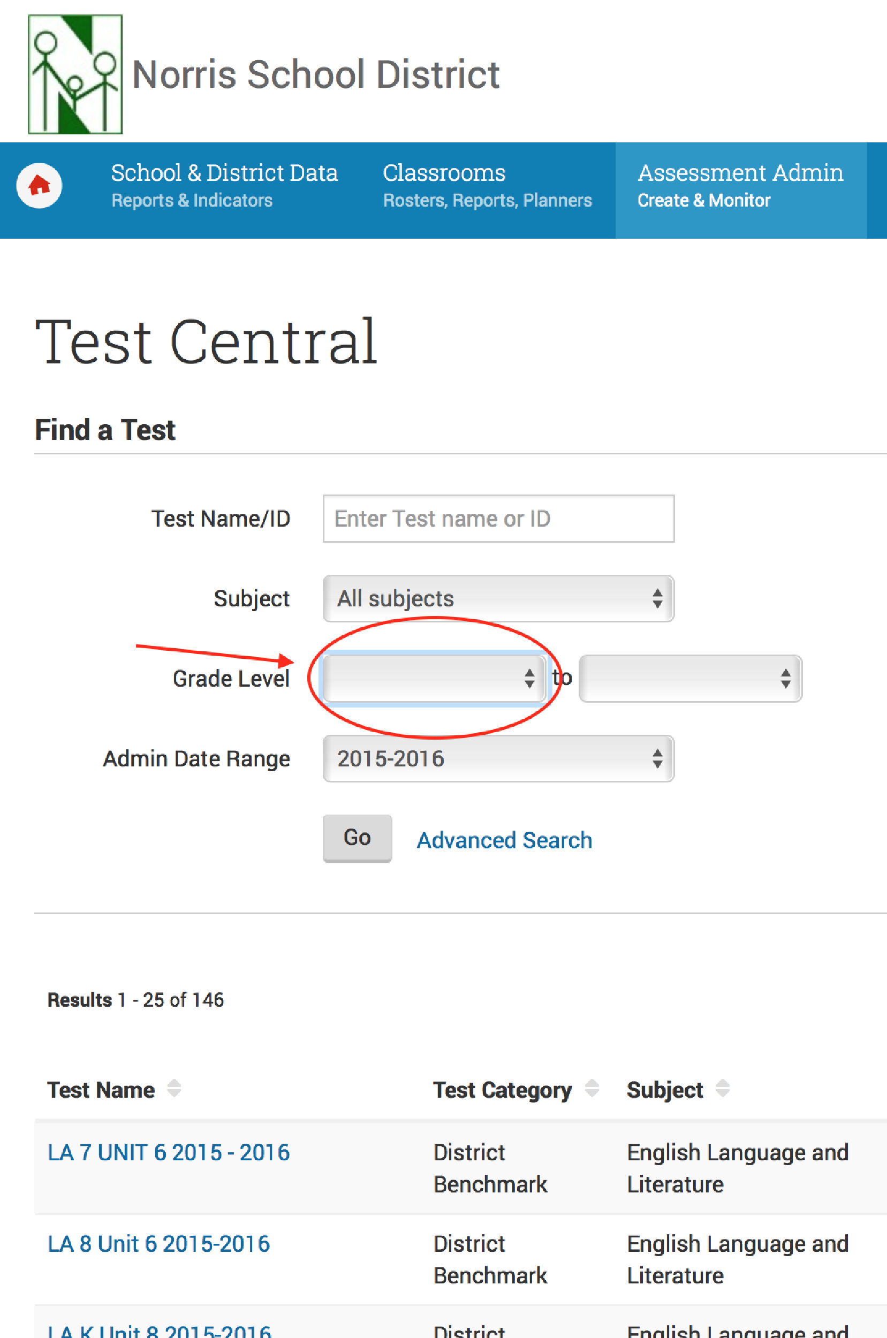The height and width of the screenshot is (1338, 887).
Task: Click the stepper arrows on the second Grade Level dropdown
Action: point(786,678)
